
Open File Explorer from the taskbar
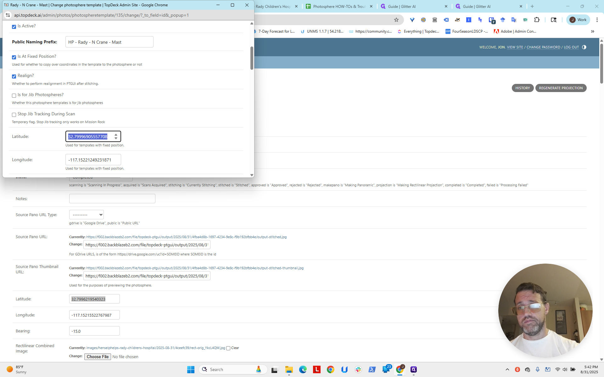(x=289, y=369)
